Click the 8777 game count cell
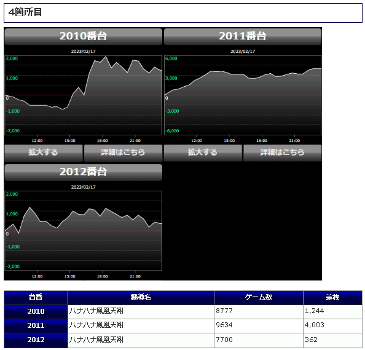This screenshot has width=365, height=350. tap(259, 312)
